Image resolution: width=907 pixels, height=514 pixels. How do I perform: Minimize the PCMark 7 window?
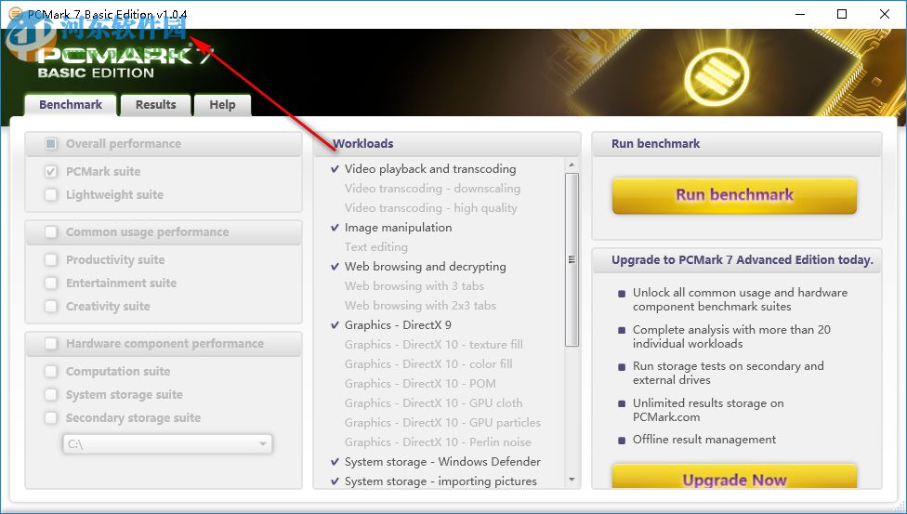800,14
